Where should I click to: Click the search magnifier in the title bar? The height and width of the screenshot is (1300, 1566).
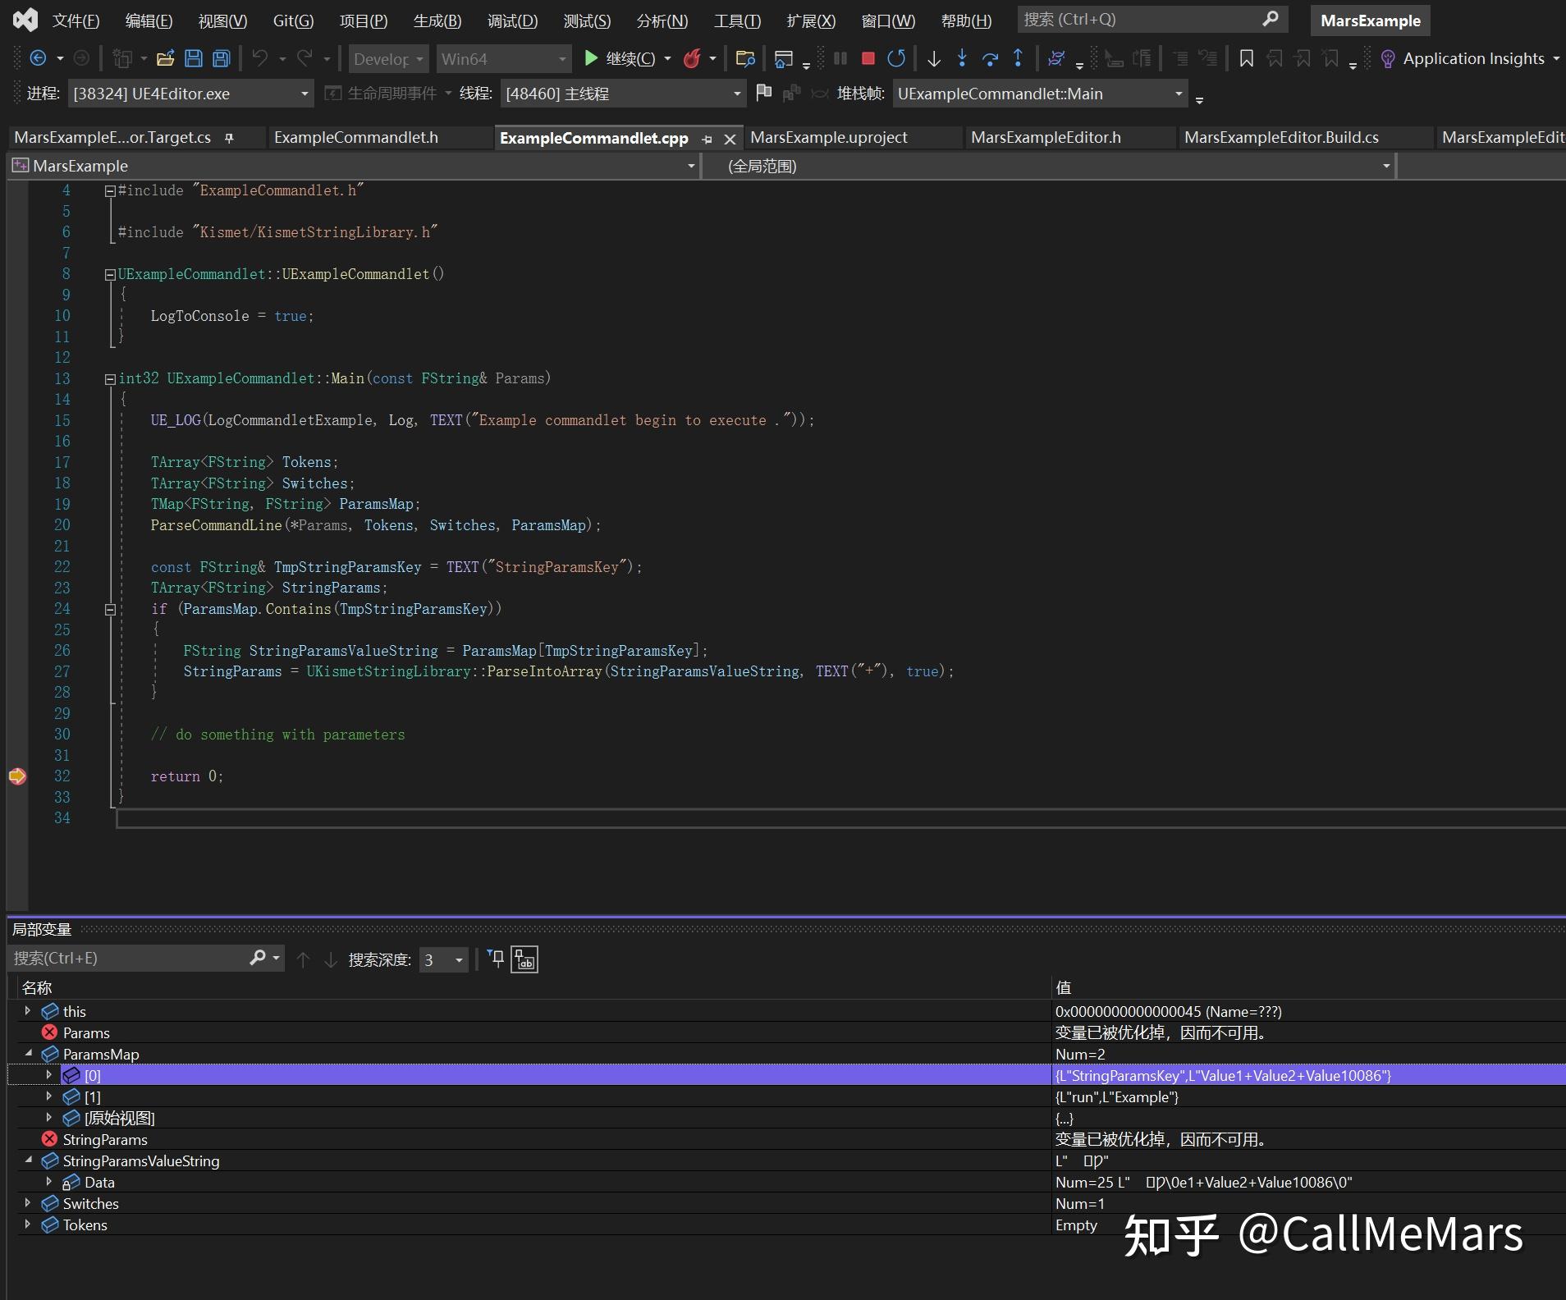coord(1271,19)
